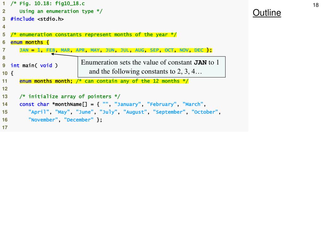Image resolution: width=322 pixels, height=242 pixels.
Task: Click the "March" string
Action: point(193,104)
